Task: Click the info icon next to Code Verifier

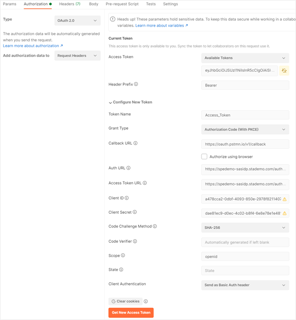Action: point(135,241)
